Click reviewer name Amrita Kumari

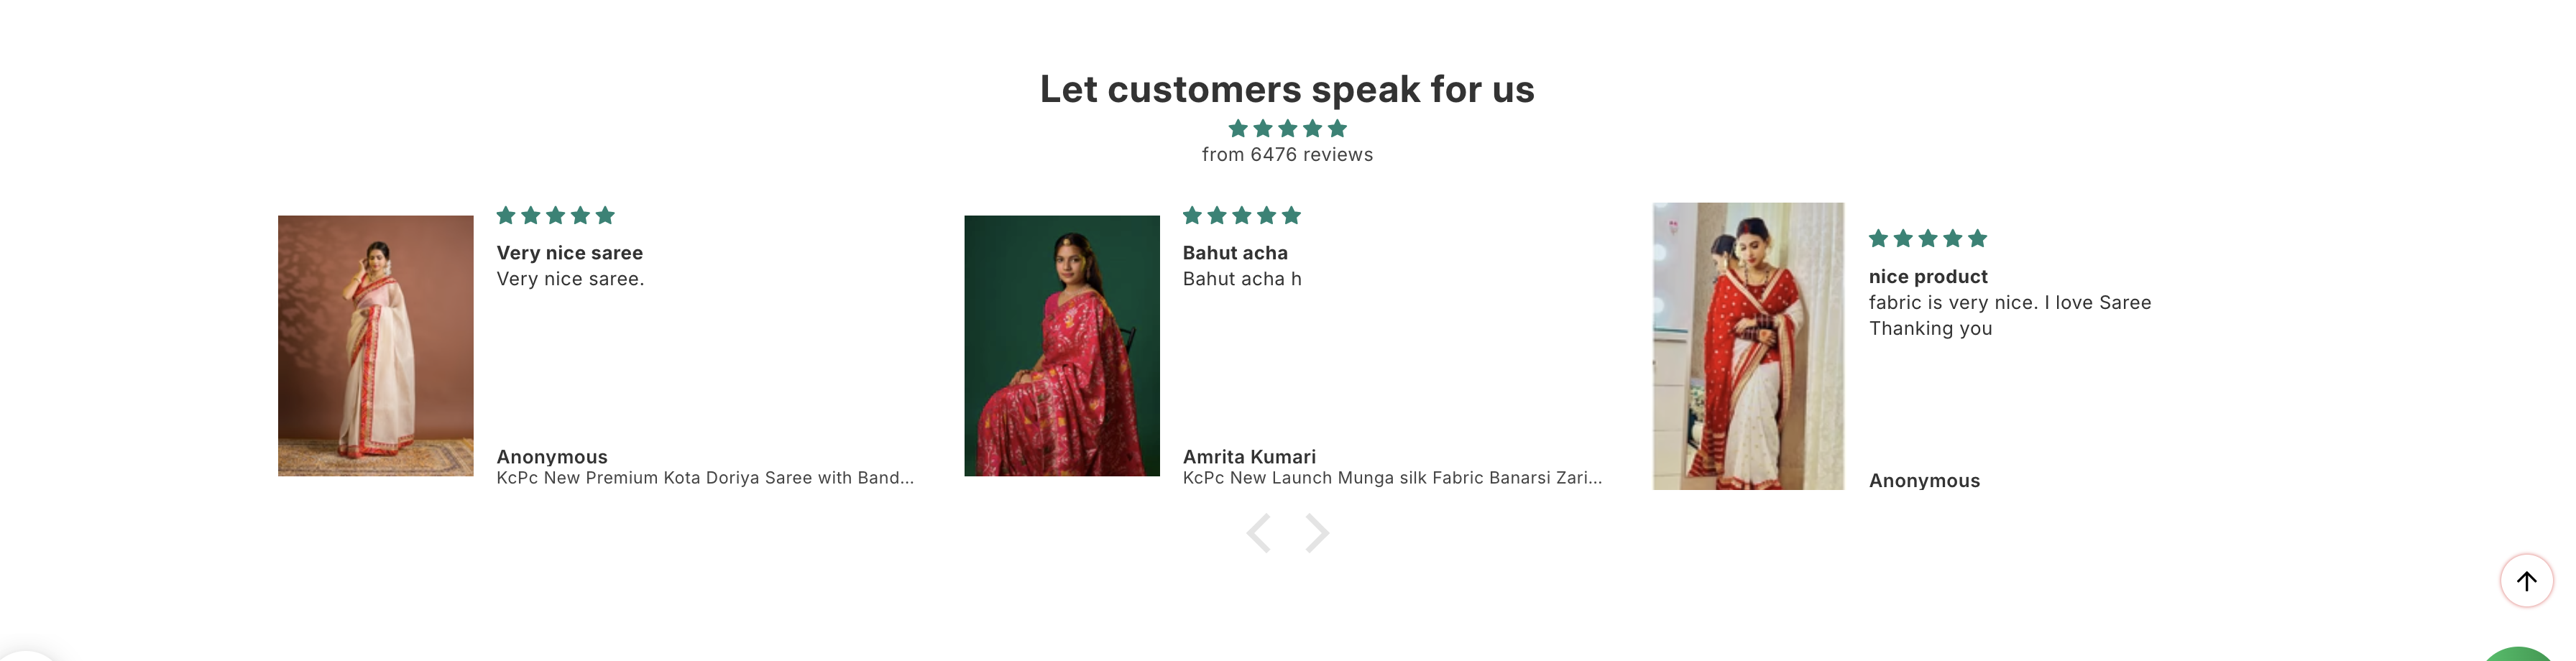coord(1249,456)
